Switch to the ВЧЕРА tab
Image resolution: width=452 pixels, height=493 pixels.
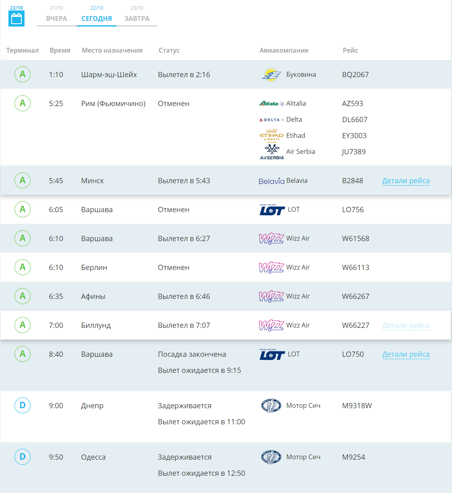(x=56, y=18)
